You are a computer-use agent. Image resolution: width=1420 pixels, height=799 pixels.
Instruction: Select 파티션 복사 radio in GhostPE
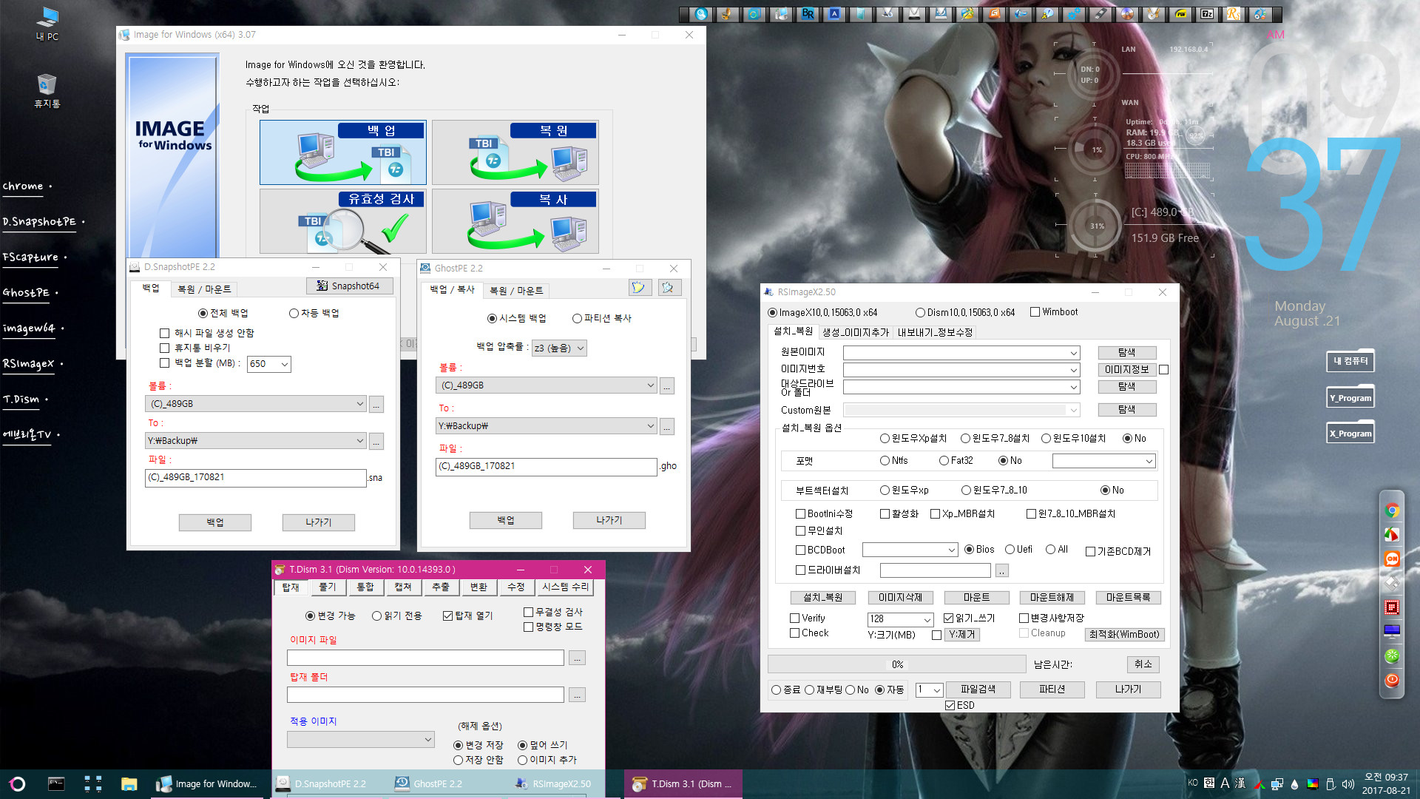point(578,318)
